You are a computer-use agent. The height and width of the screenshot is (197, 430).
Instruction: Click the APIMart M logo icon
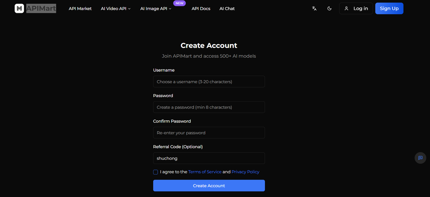pyautogui.click(x=19, y=9)
